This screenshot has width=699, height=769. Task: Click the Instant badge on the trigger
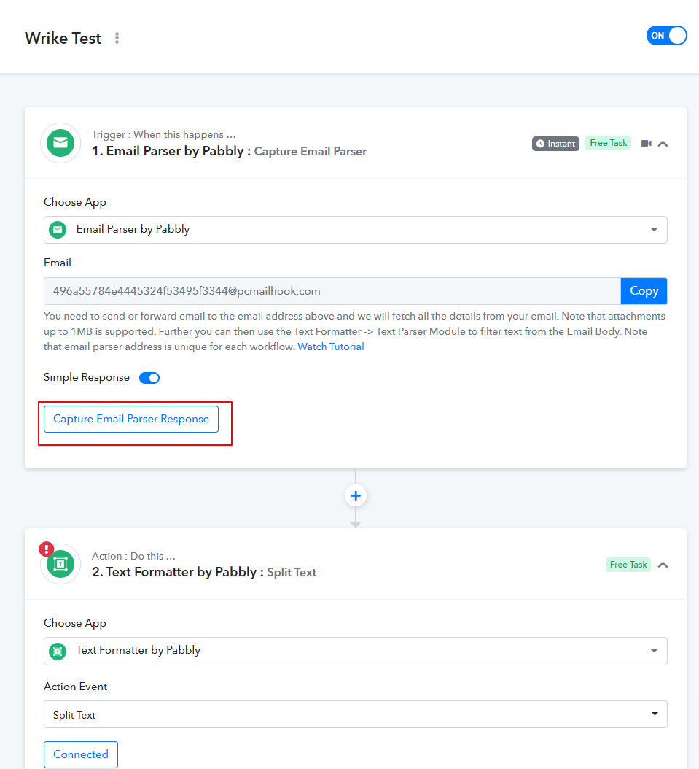pyautogui.click(x=555, y=144)
